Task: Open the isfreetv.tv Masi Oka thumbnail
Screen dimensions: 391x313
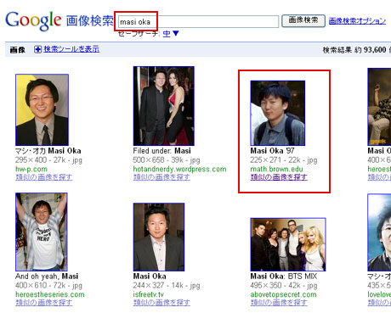Action: [x=159, y=237]
